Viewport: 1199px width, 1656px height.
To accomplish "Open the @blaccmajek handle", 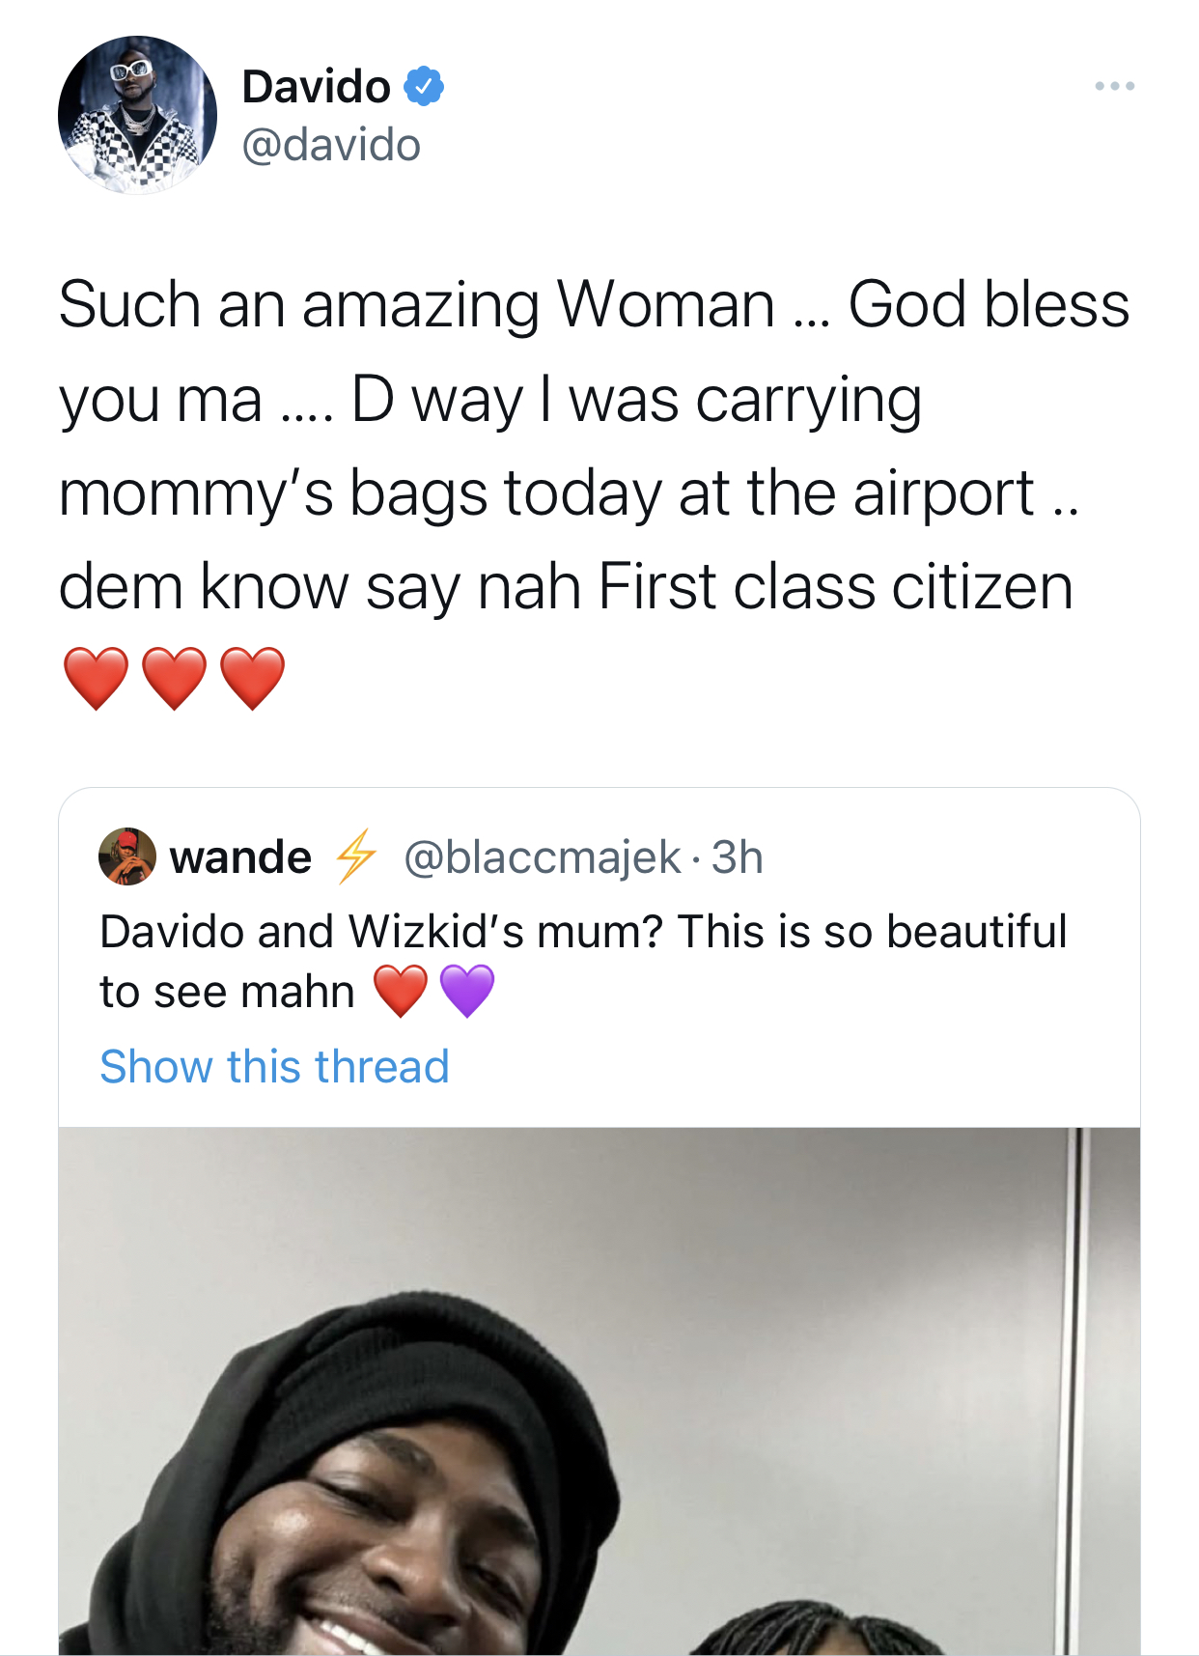I will pyautogui.click(x=542, y=857).
